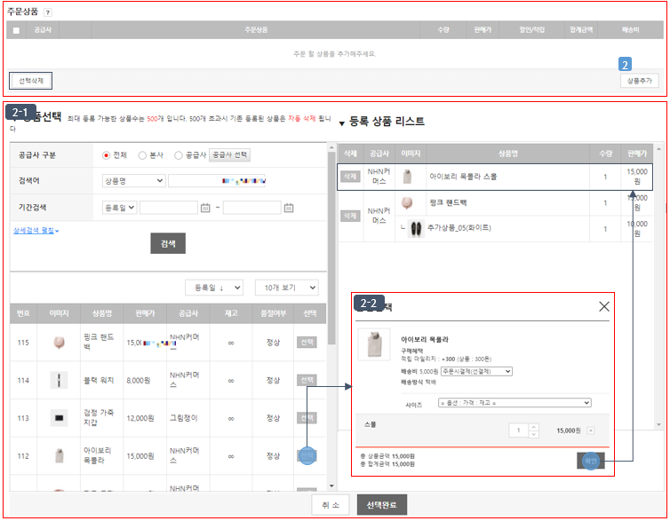The height and width of the screenshot is (521, 670).
Task: Click the 취소 button at bottom
Action: click(331, 505)
